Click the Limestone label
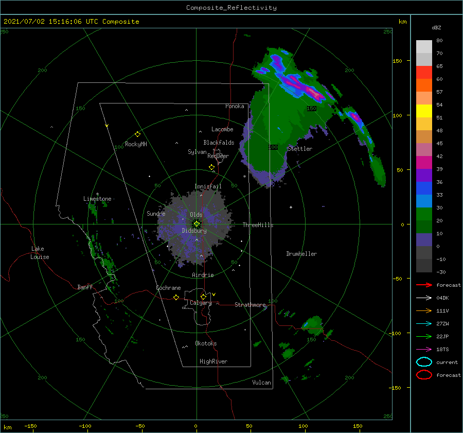The width and height of the screenshot is (463, 433). 97,199
